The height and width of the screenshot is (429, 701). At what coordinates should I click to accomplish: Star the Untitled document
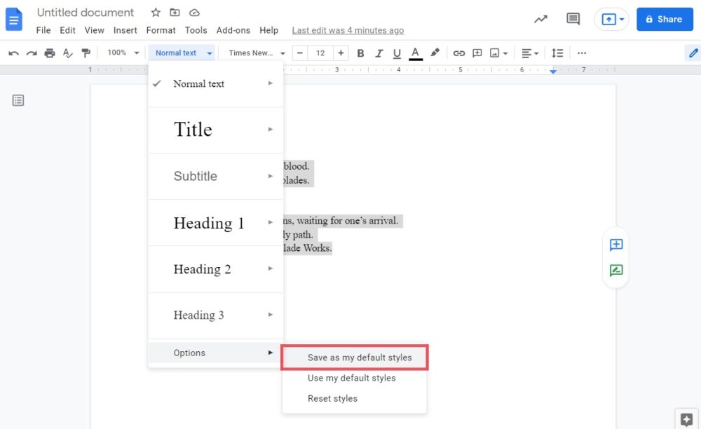point(156,13)
